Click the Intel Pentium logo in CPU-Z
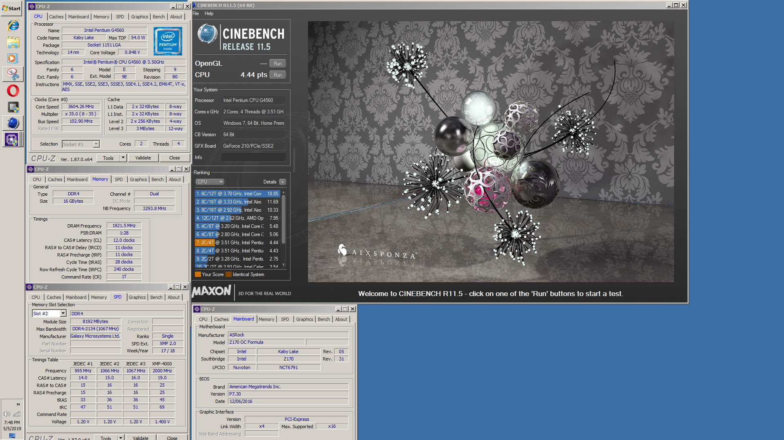The image size is (784, 440). 168,41
